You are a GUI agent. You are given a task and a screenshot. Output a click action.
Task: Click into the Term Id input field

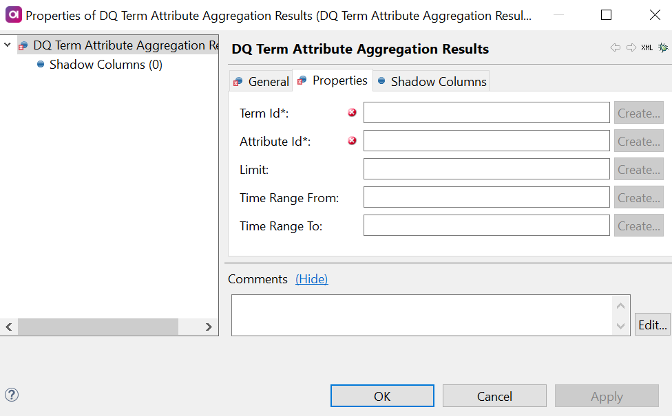point(486,113)
